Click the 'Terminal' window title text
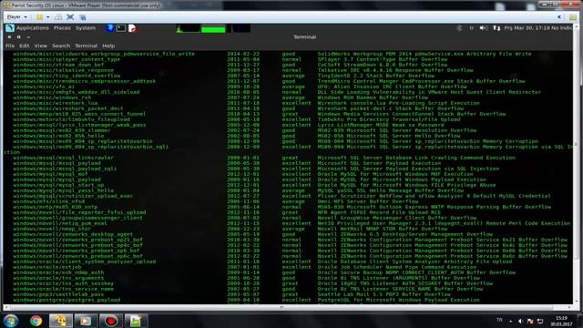The image size is (583, 328). pyautogui.click(x=305, y=36)
